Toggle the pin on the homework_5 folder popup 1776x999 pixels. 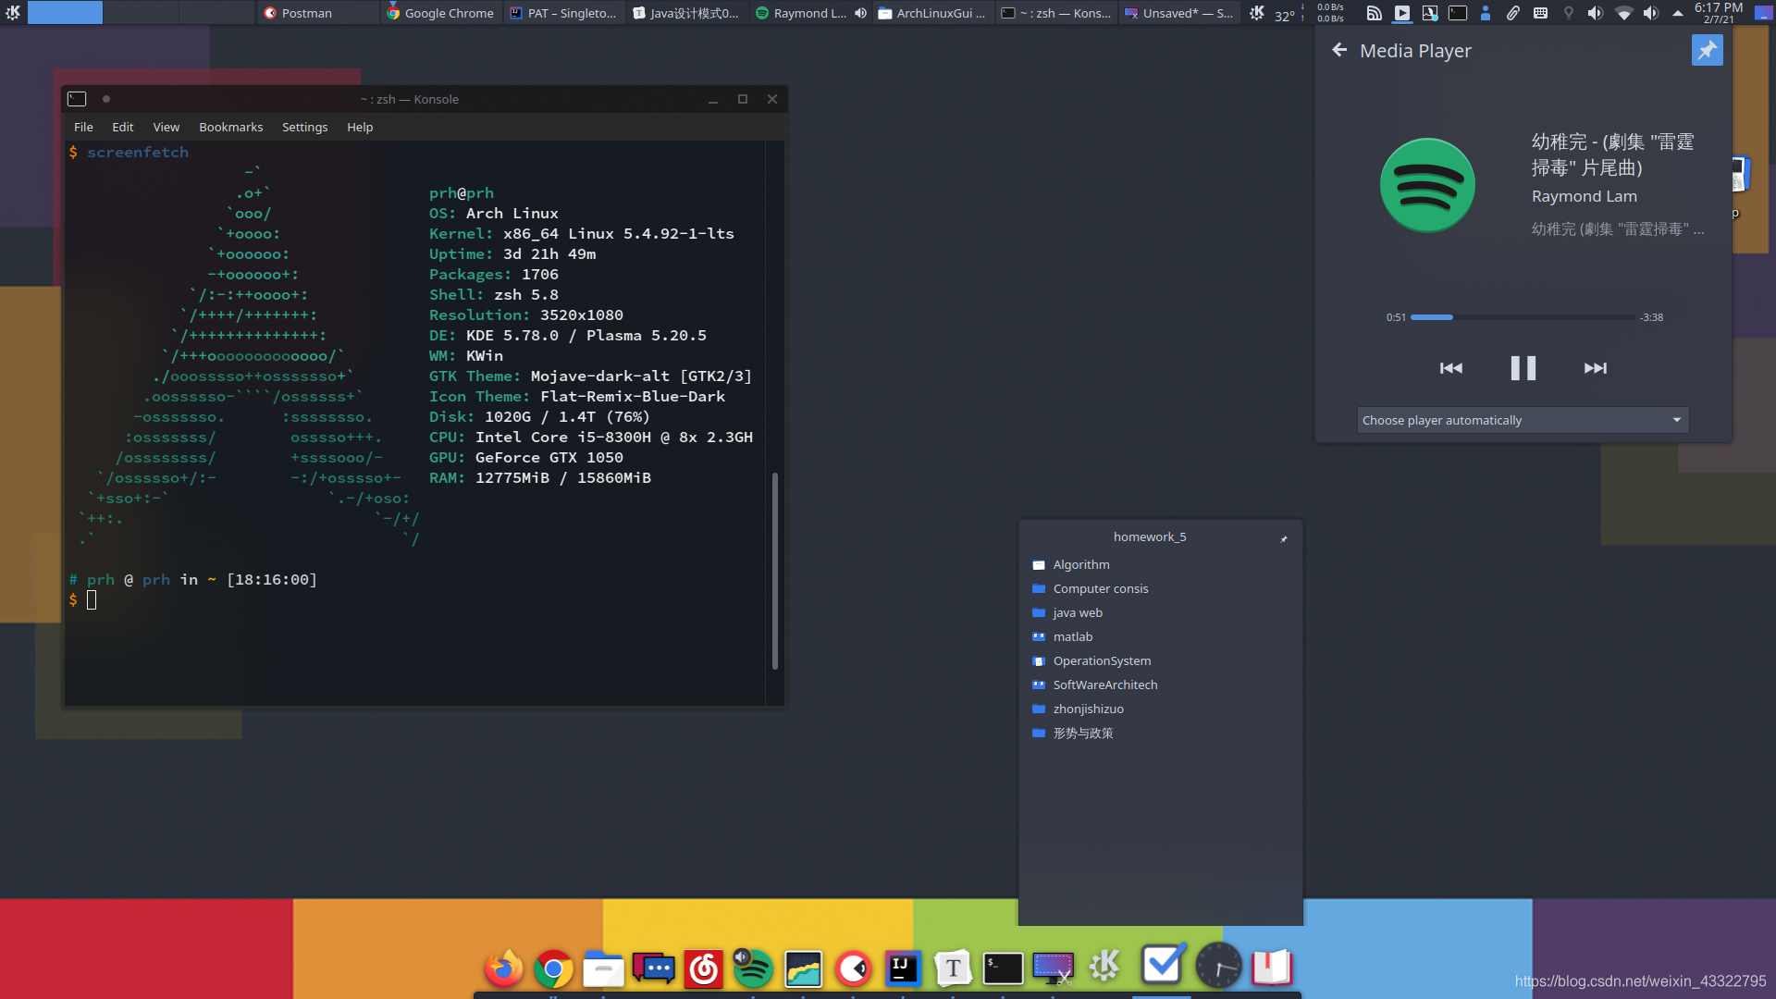pyautogui.click(x=1284, y=538)
